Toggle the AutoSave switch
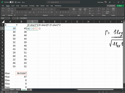Screen dimensions: 125x93 tap(12, 2)
